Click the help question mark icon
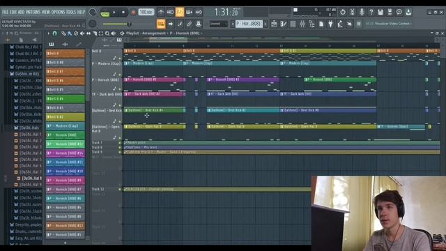Screen dimensions: 446x251 coord(371,12)
